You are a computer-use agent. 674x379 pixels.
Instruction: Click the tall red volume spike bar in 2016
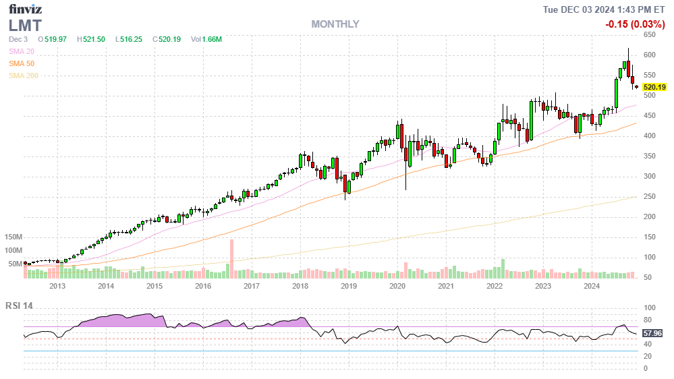click(x=231, y=259)
